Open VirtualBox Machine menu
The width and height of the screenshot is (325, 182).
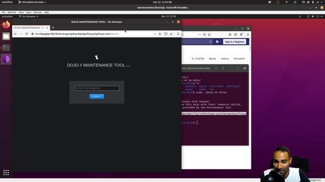[x=12, y=12]
